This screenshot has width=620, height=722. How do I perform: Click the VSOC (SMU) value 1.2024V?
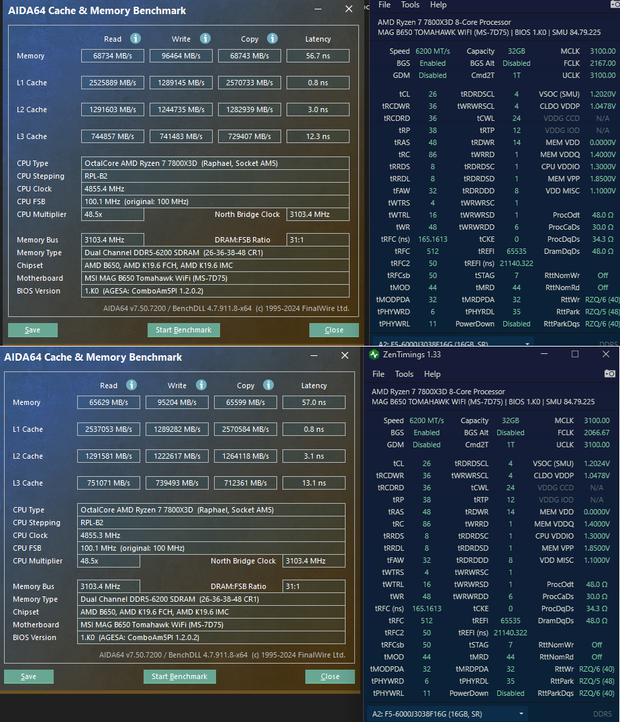point(597,463)
